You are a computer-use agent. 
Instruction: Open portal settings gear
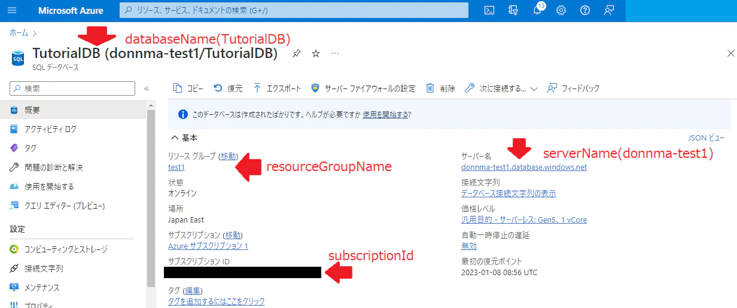click(561, 10)
